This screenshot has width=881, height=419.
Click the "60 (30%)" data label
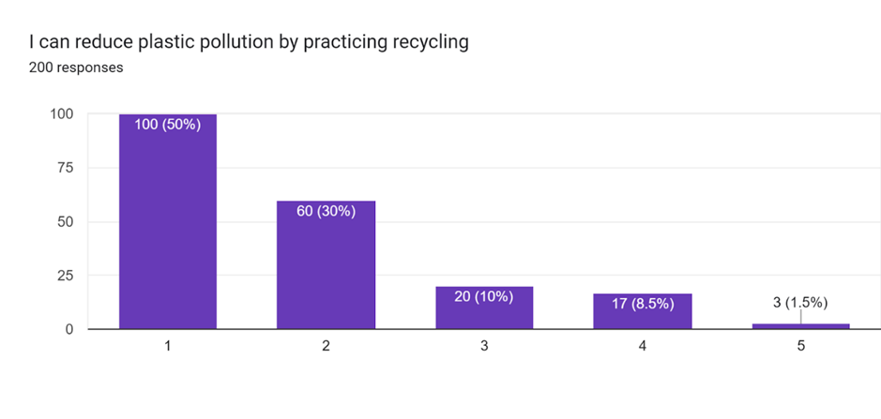coord(326,211)
